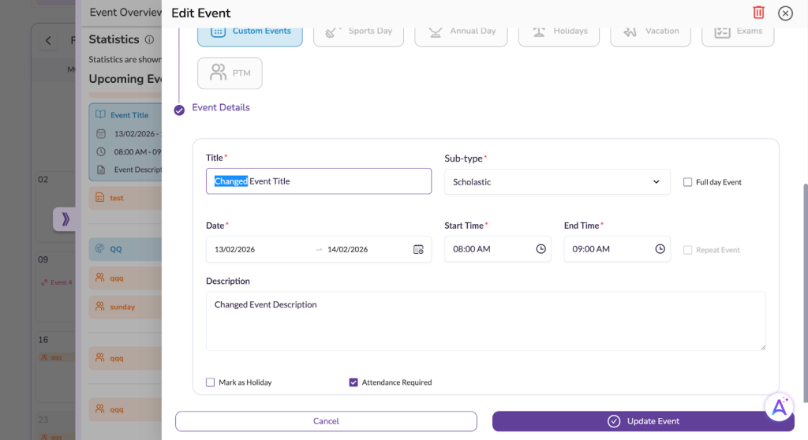Click the Cancel button
The image size is (808, 440).
[326, 421]
